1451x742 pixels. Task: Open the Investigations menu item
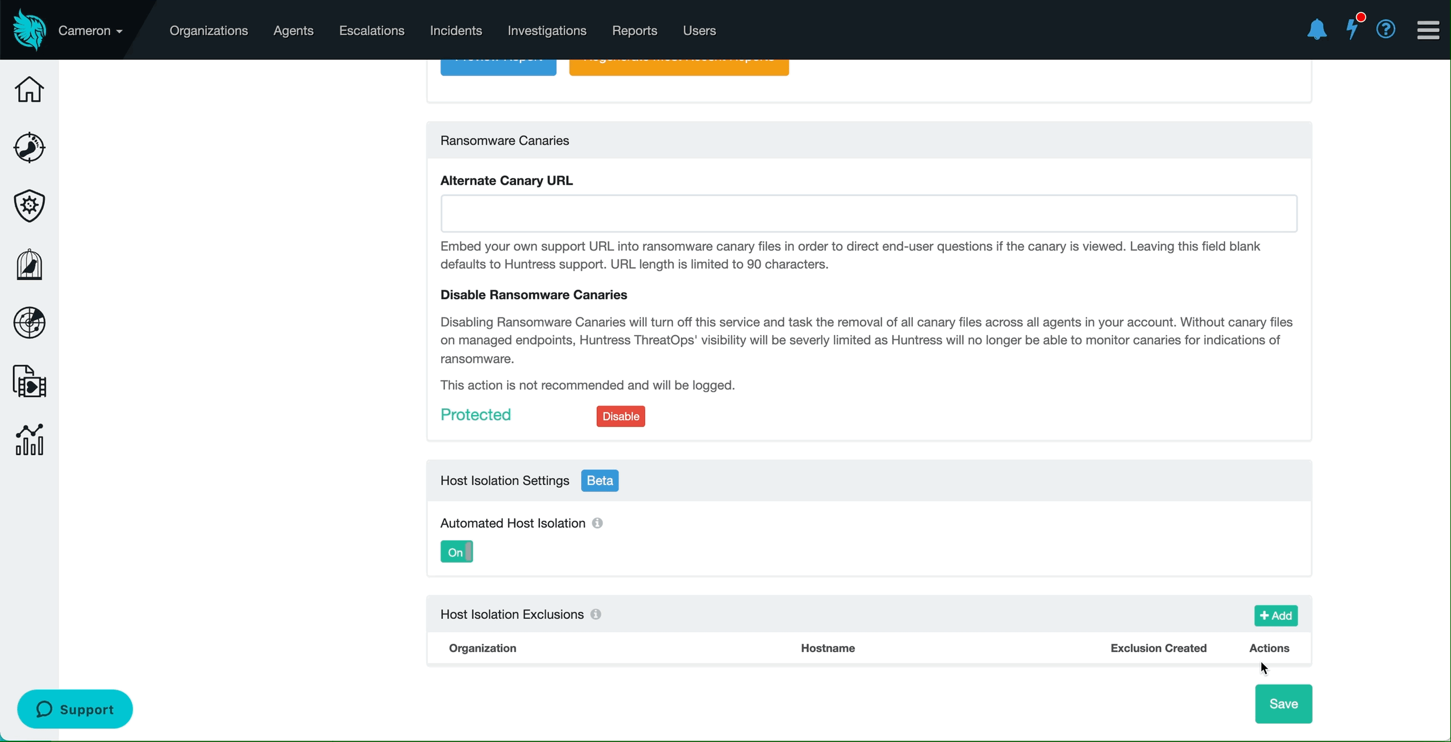coord(547,31)
